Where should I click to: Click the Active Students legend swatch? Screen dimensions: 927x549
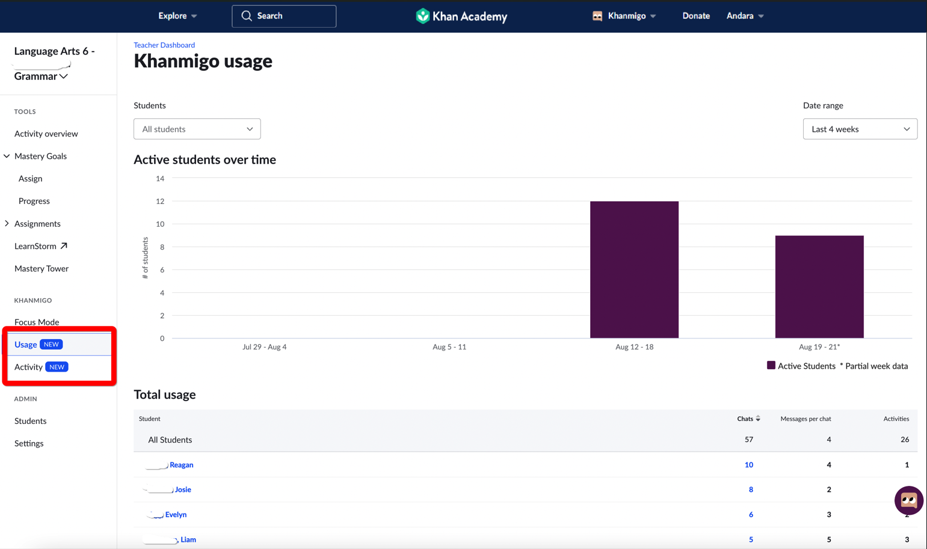pos(771,365)
